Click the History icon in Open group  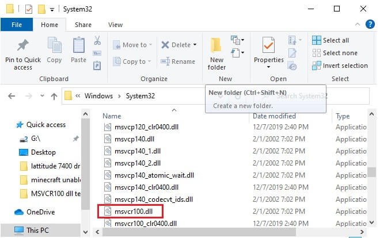[292, 66]
